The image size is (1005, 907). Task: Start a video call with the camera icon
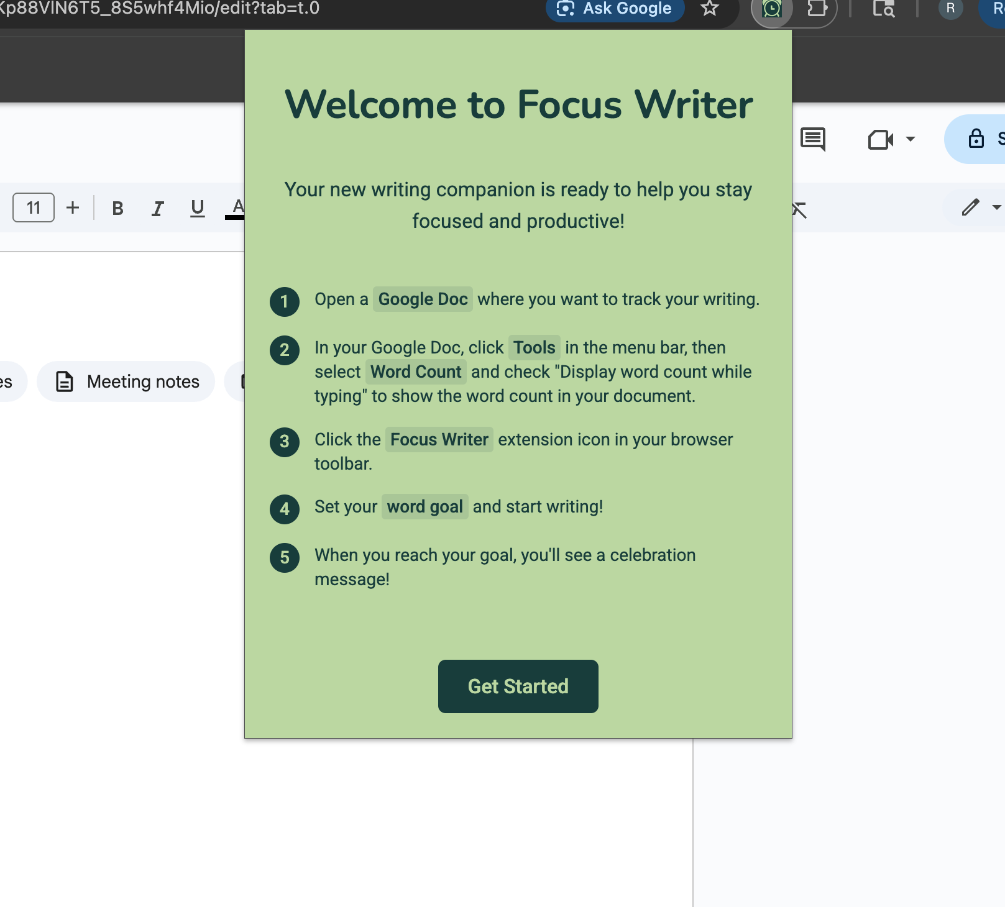[x=881, y=139]
